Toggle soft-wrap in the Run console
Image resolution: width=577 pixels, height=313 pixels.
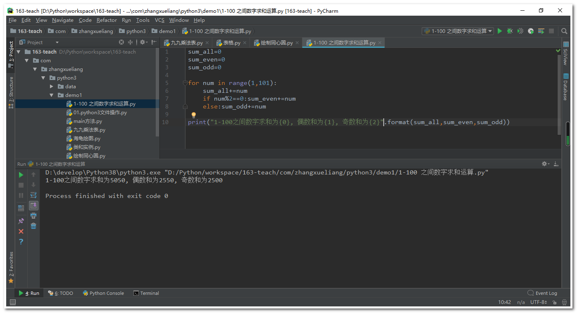(33, 195)
